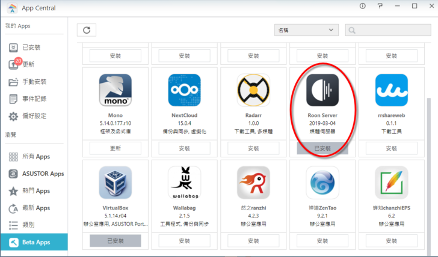Click 安裝 button under NextCloud

pyautogui.click(x=184, y=148)
